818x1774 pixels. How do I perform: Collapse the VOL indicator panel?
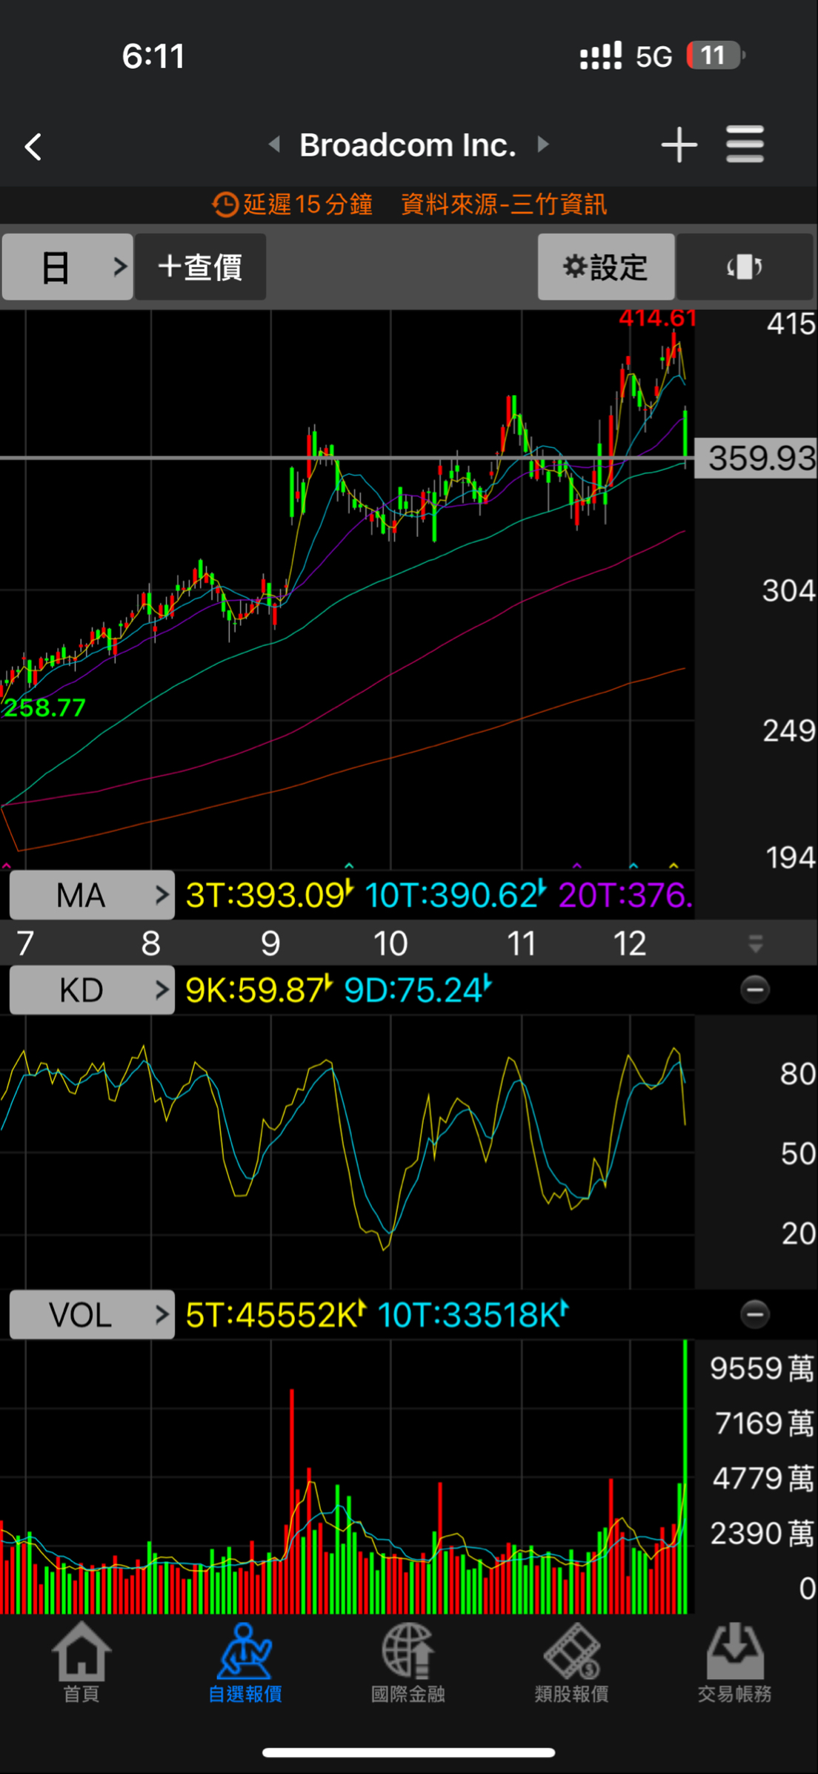[x=755, y=1314]
